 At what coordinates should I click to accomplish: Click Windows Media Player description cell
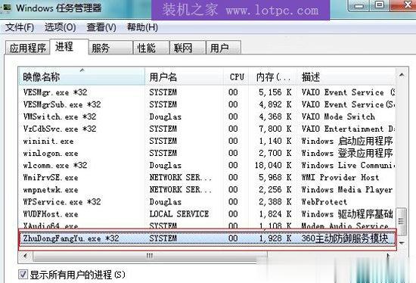pos(347,190)
